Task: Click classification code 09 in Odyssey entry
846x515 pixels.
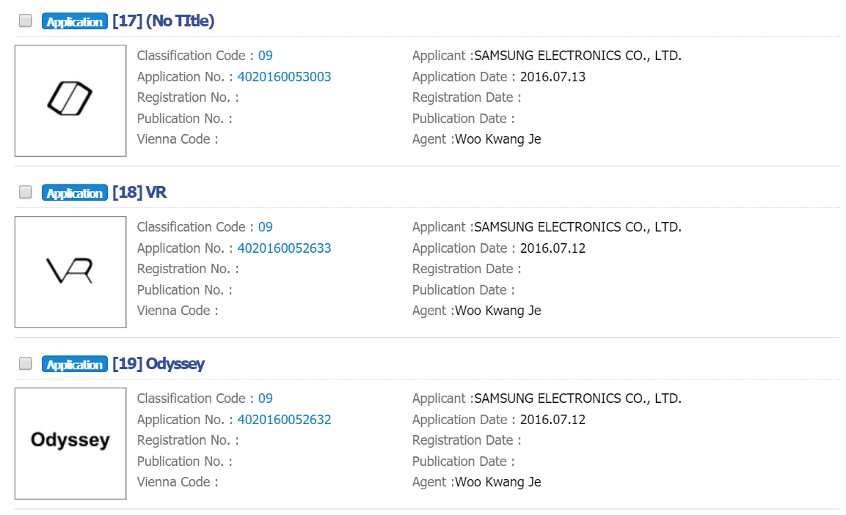Action: 265,399
